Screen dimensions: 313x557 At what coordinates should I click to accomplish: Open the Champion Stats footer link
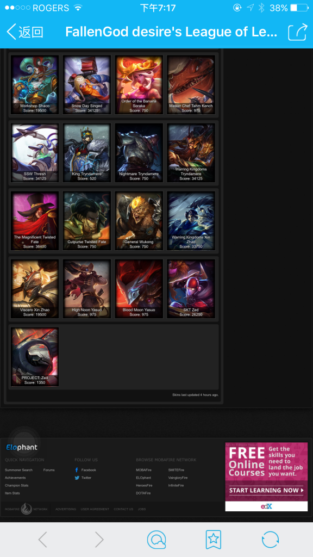click(17, 485)
